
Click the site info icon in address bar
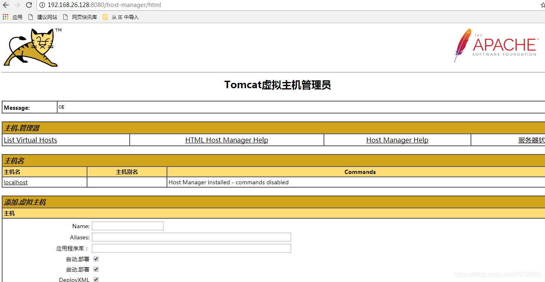43,5
